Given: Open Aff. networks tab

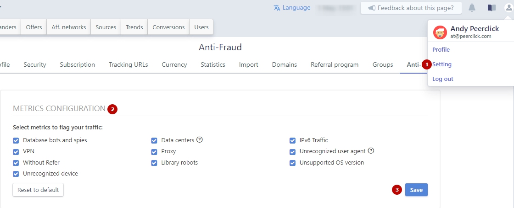Looking at the screenshot, I should (x=69, y=27).
